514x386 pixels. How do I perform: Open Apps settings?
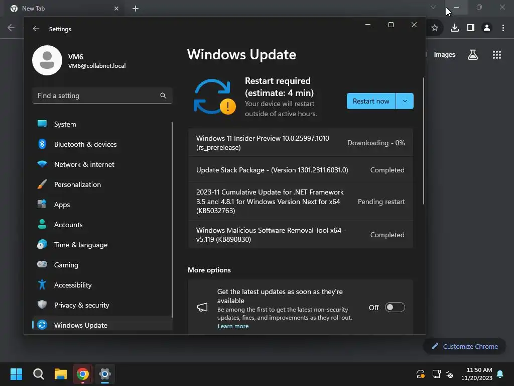point(102,204)
